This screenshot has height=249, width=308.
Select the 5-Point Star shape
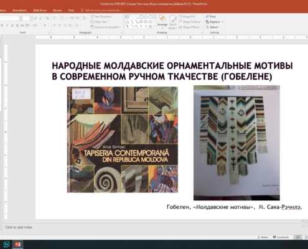(x=151, y=26)
